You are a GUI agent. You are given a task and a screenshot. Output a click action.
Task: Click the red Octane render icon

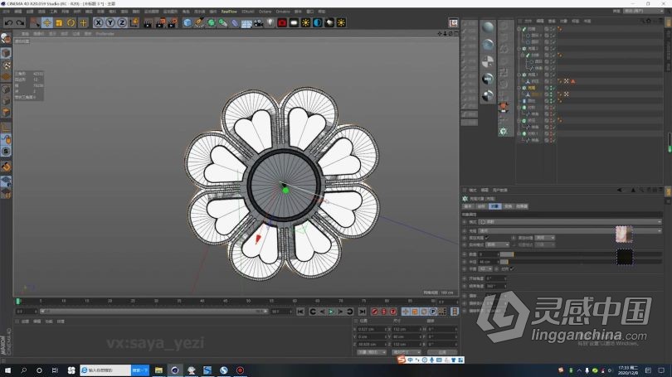[x=282, y=22]
